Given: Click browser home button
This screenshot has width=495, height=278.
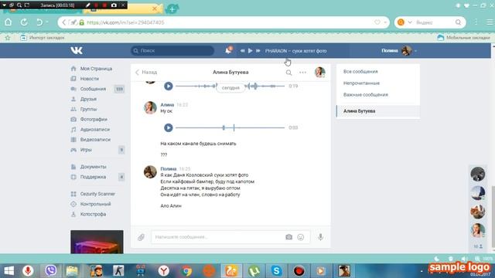Looking at the screenshot, I should (x=9, y=22).
